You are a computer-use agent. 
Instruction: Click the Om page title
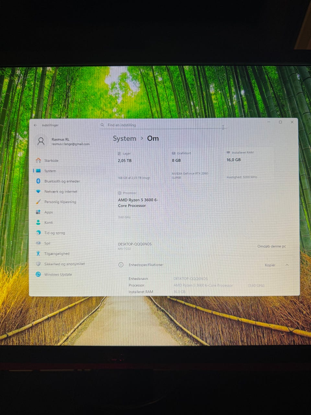pos(153,138)
